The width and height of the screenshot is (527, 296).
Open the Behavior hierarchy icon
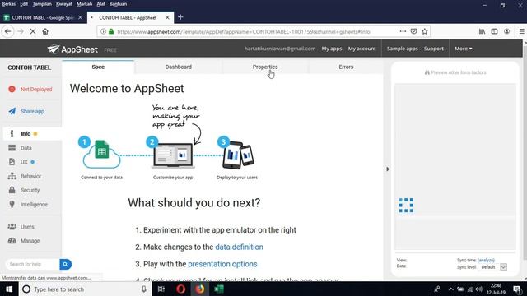pos(12,176)
